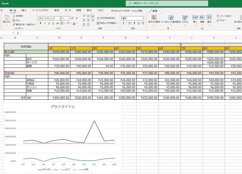Image resolution: width=242 pixels, height=174 pixels.
Task: Increase font size with the larger A icon
Action: point(72,18)
